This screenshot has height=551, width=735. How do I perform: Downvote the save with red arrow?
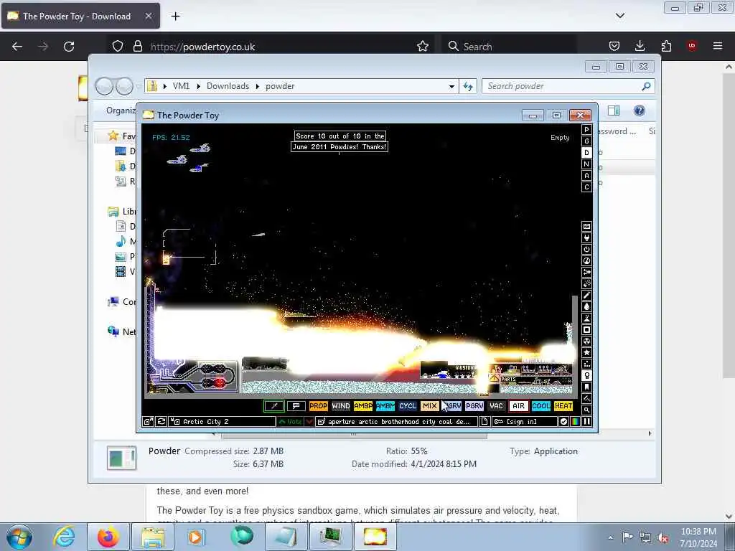[x=309, y=422]
